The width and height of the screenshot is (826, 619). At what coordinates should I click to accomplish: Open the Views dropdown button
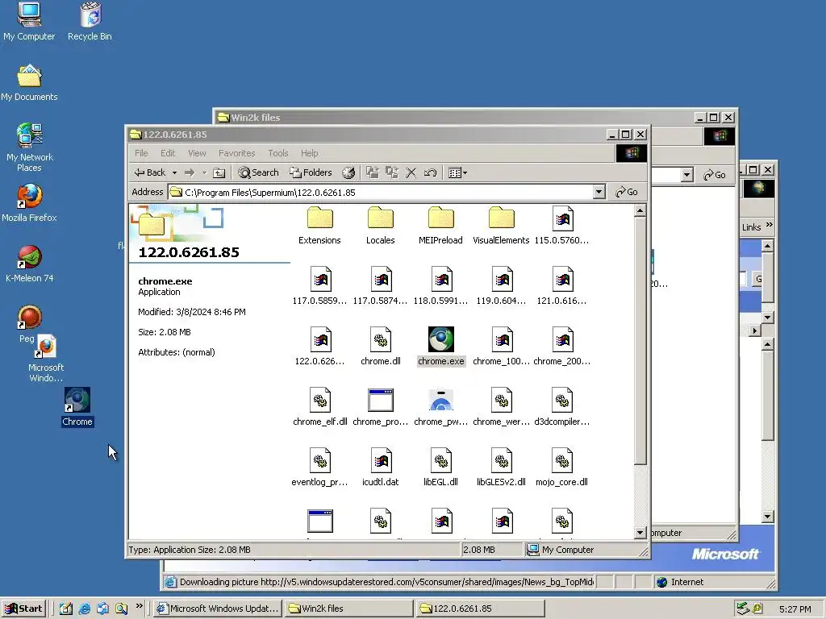pos(457,172)
